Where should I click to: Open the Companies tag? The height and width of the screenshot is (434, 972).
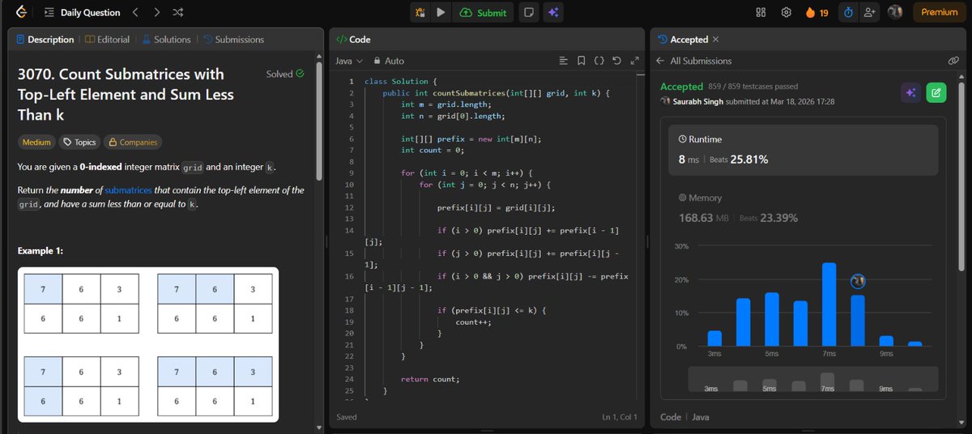133,142
